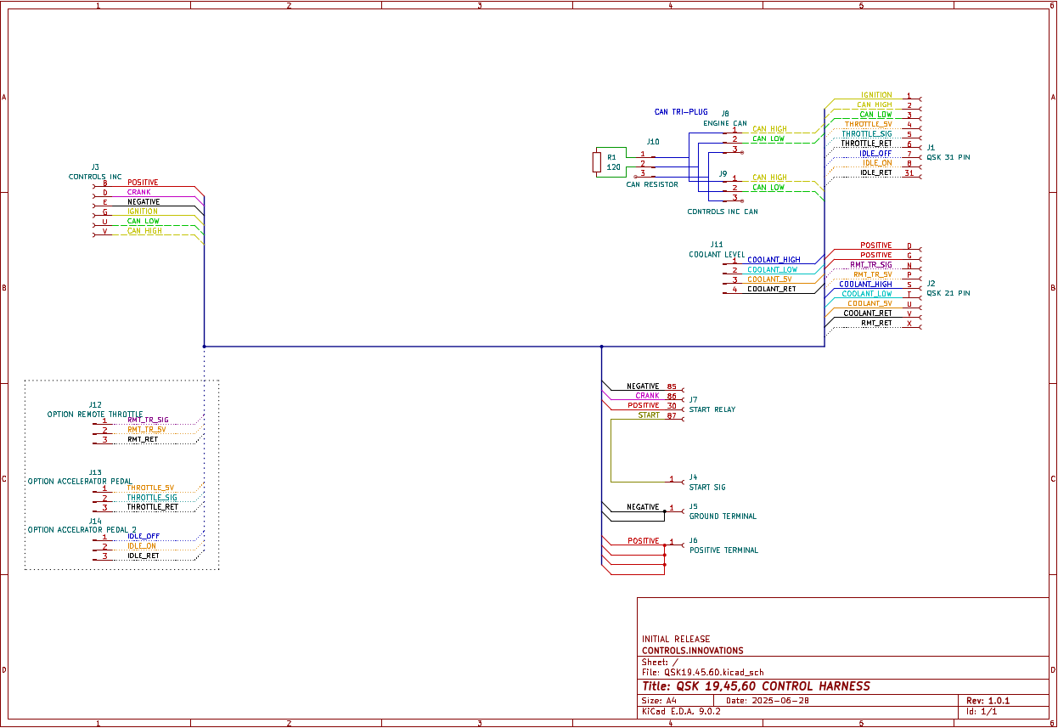This screenshot has height=728, width=1058.
Task: Click the START pin 87 label on J7
Action: (x=650, y=415)
